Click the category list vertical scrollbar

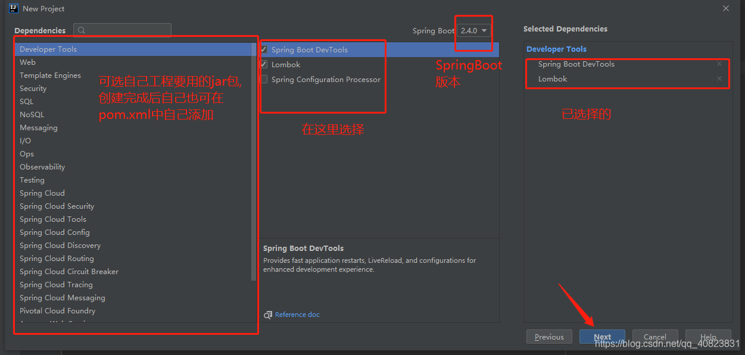click(254, 162)
